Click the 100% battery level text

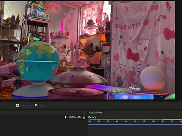(72, 117)
